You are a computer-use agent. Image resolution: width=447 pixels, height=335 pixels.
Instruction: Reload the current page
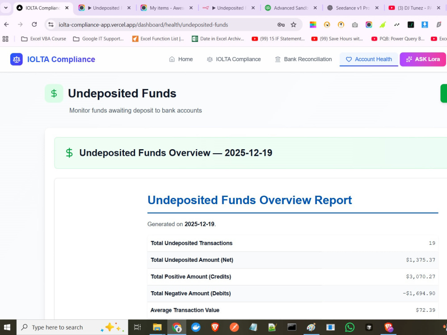click(x=34, y=25)
